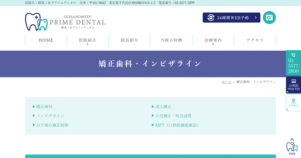Open side 24時間WEB予約 tile
301x158 pixels.
[293, 85]
